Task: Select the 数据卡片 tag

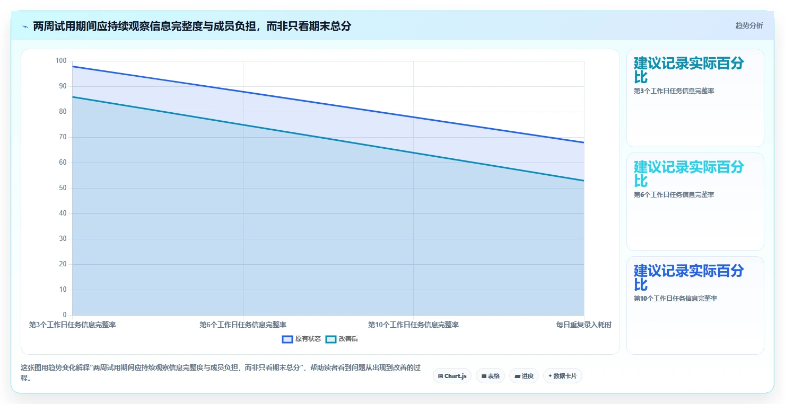Action: [563, 376]
